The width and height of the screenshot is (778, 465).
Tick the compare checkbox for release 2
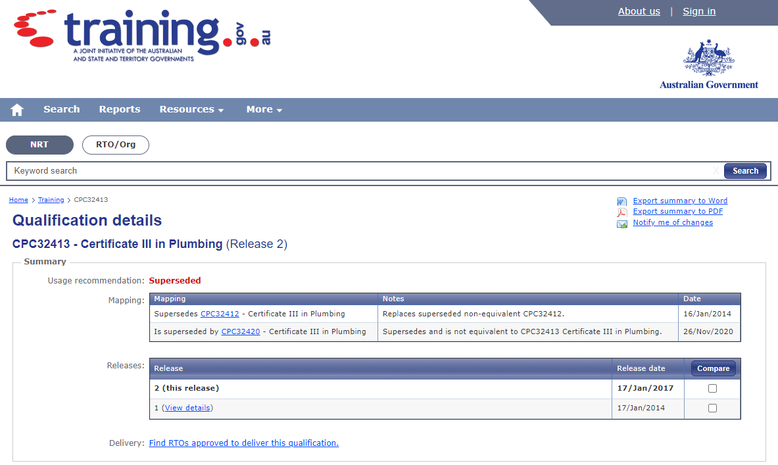pyautogui.click(x=712, y=389)
